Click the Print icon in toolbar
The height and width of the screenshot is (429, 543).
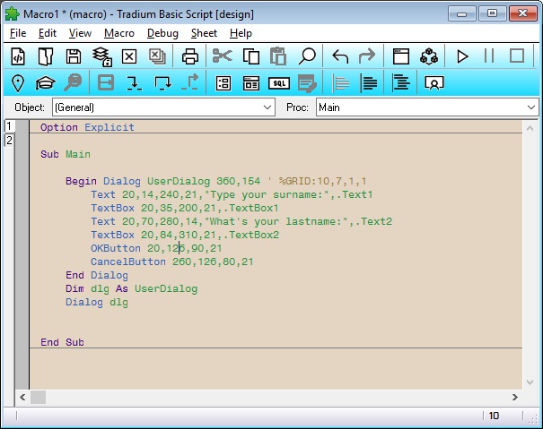point(190,56)
